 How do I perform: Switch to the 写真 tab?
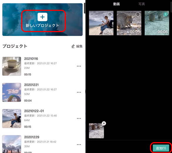[141, 4]
